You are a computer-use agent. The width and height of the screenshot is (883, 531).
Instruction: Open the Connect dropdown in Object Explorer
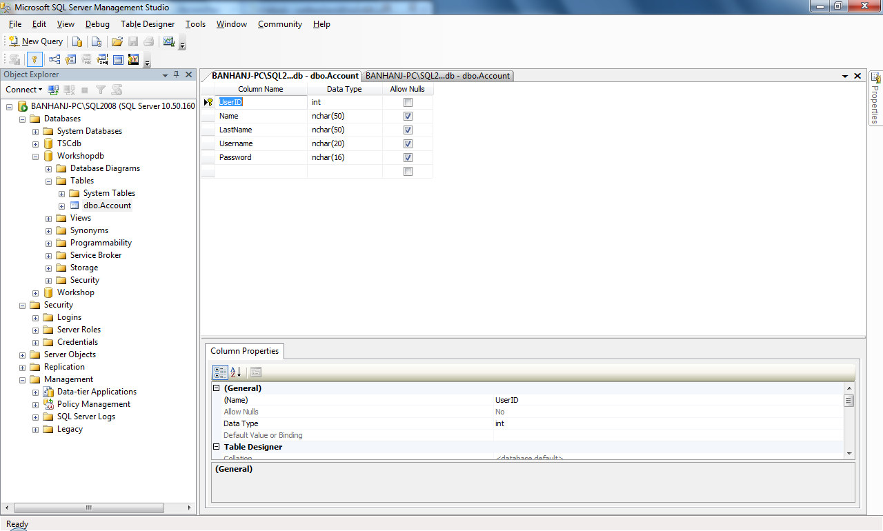pos(24,90)
